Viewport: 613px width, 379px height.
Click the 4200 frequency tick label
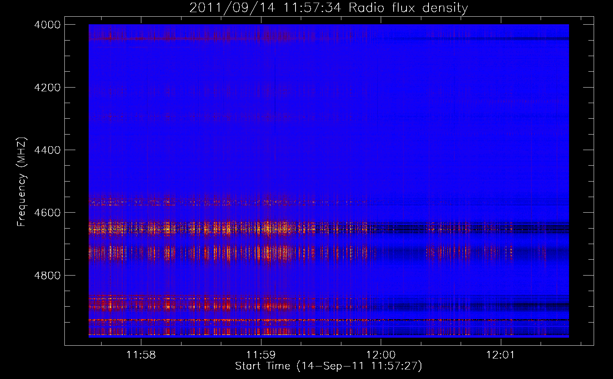point(47,88)
